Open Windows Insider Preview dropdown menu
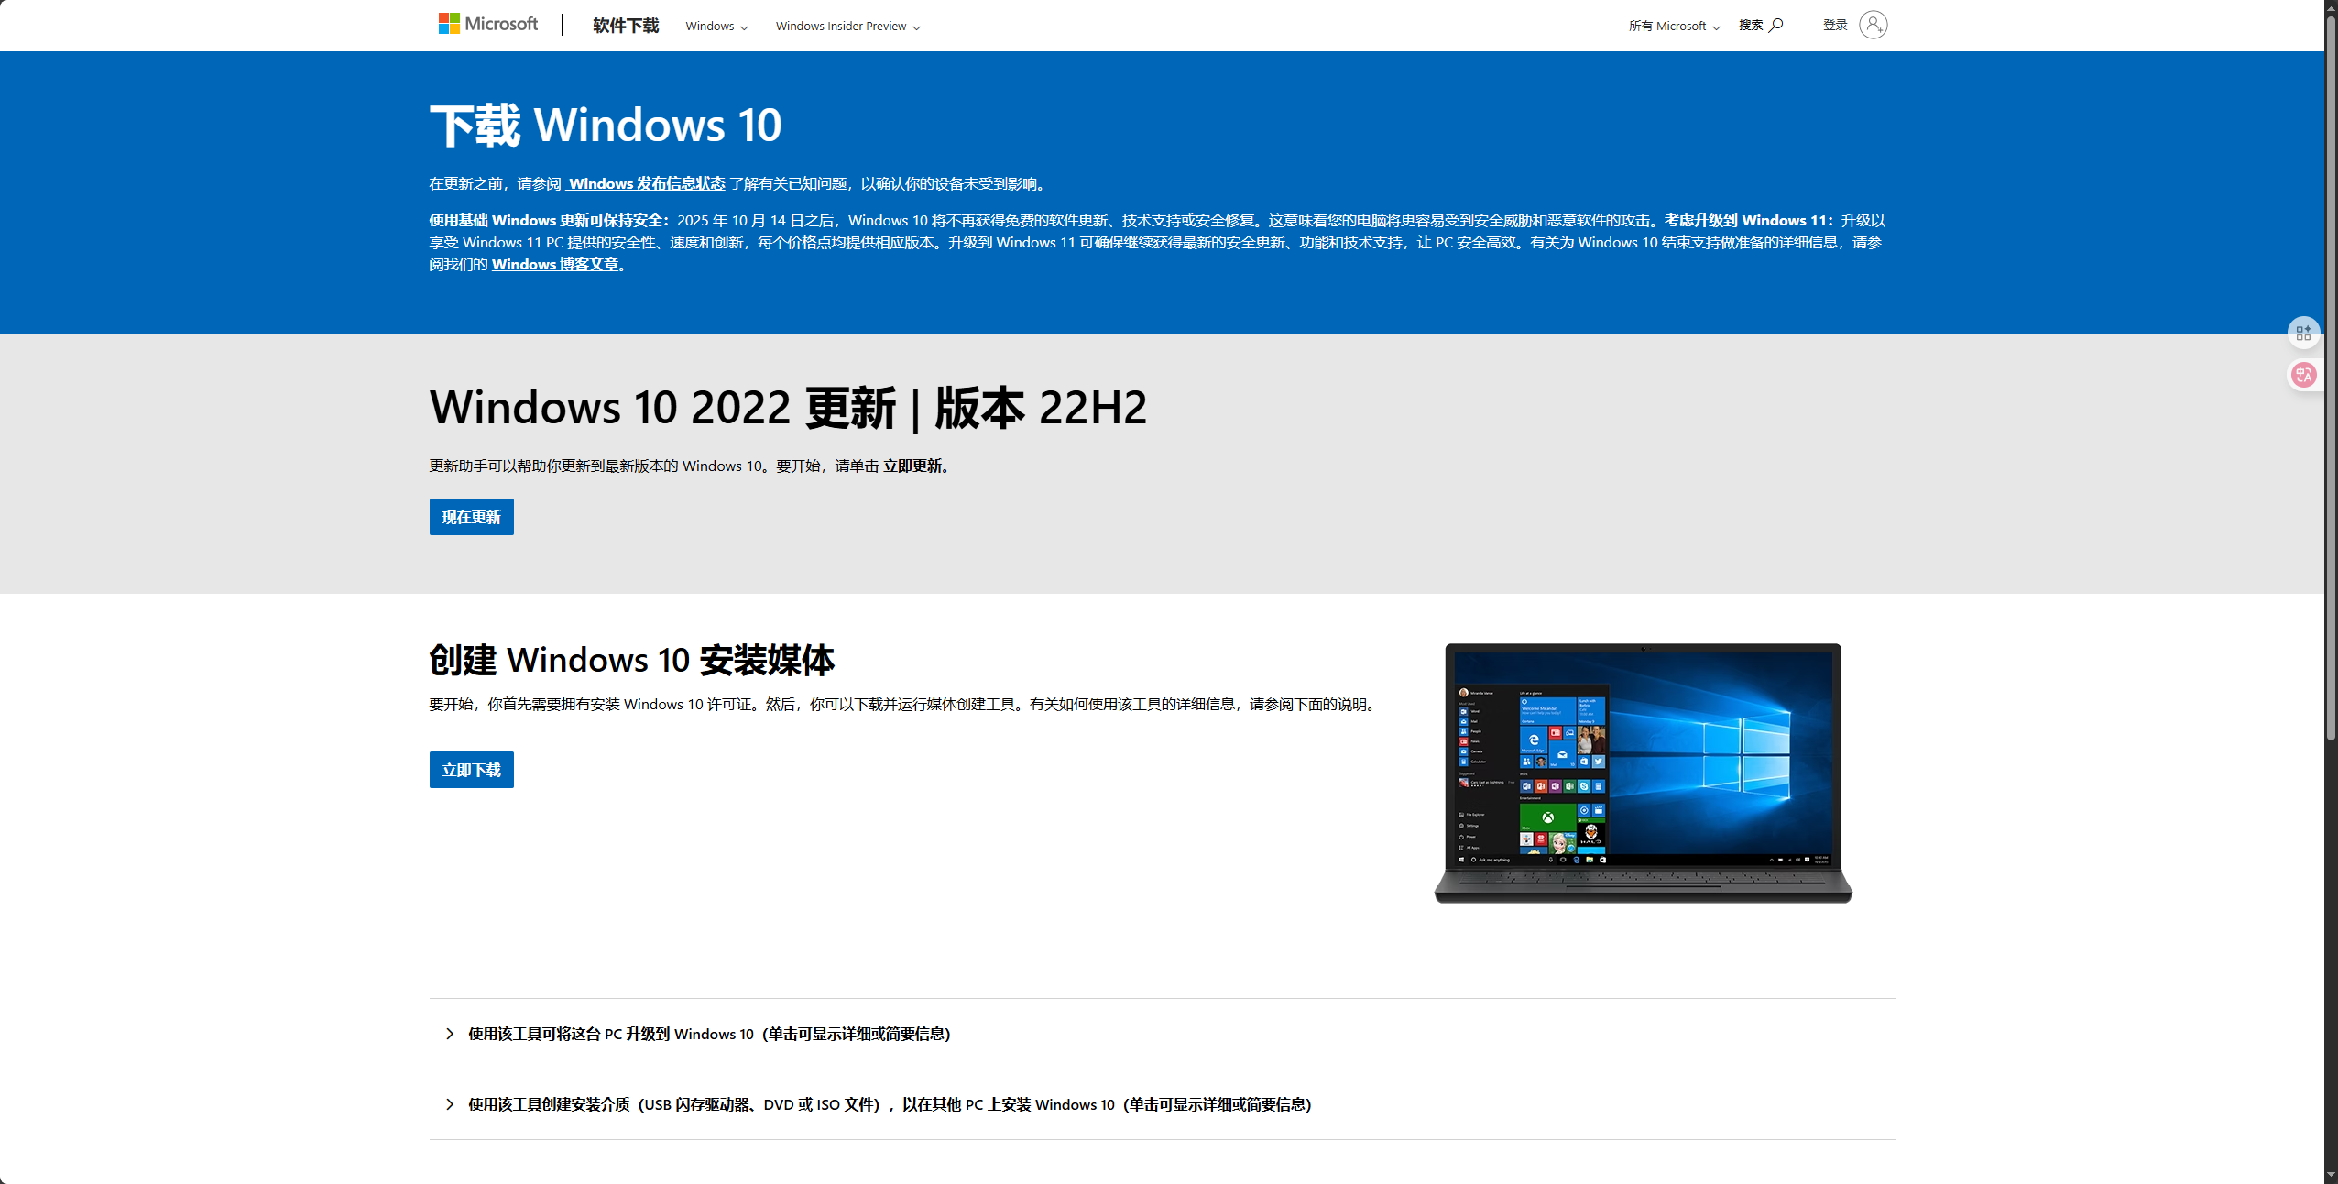This screenshot has width=2338, height=1184. 847,27
